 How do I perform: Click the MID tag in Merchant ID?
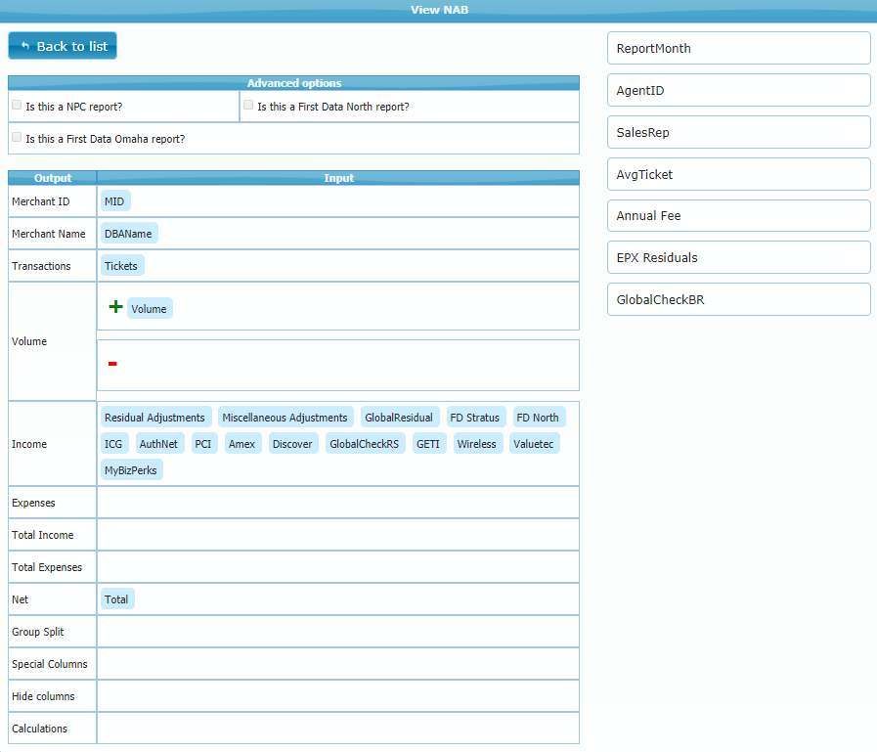[114, 200]
